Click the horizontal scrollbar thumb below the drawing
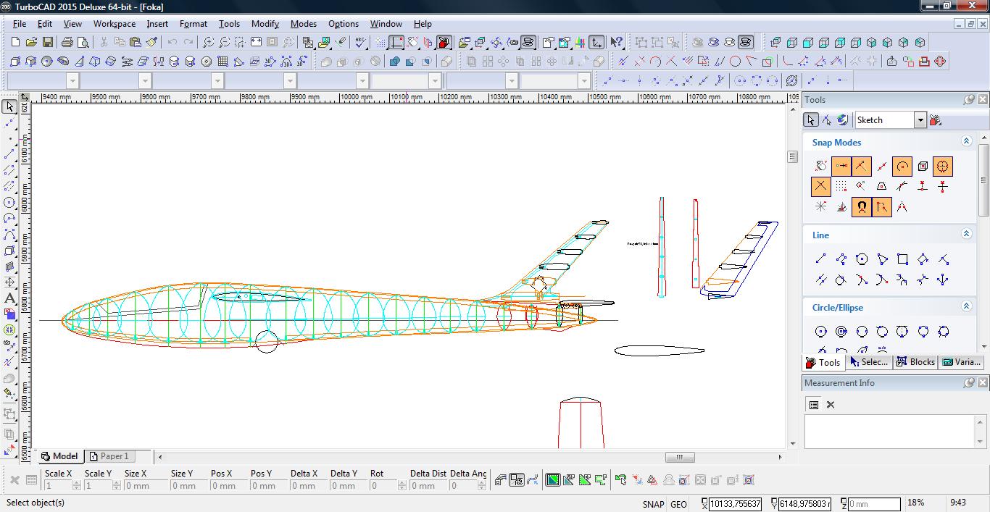This screenshot has height=512, width=990. 680,457
